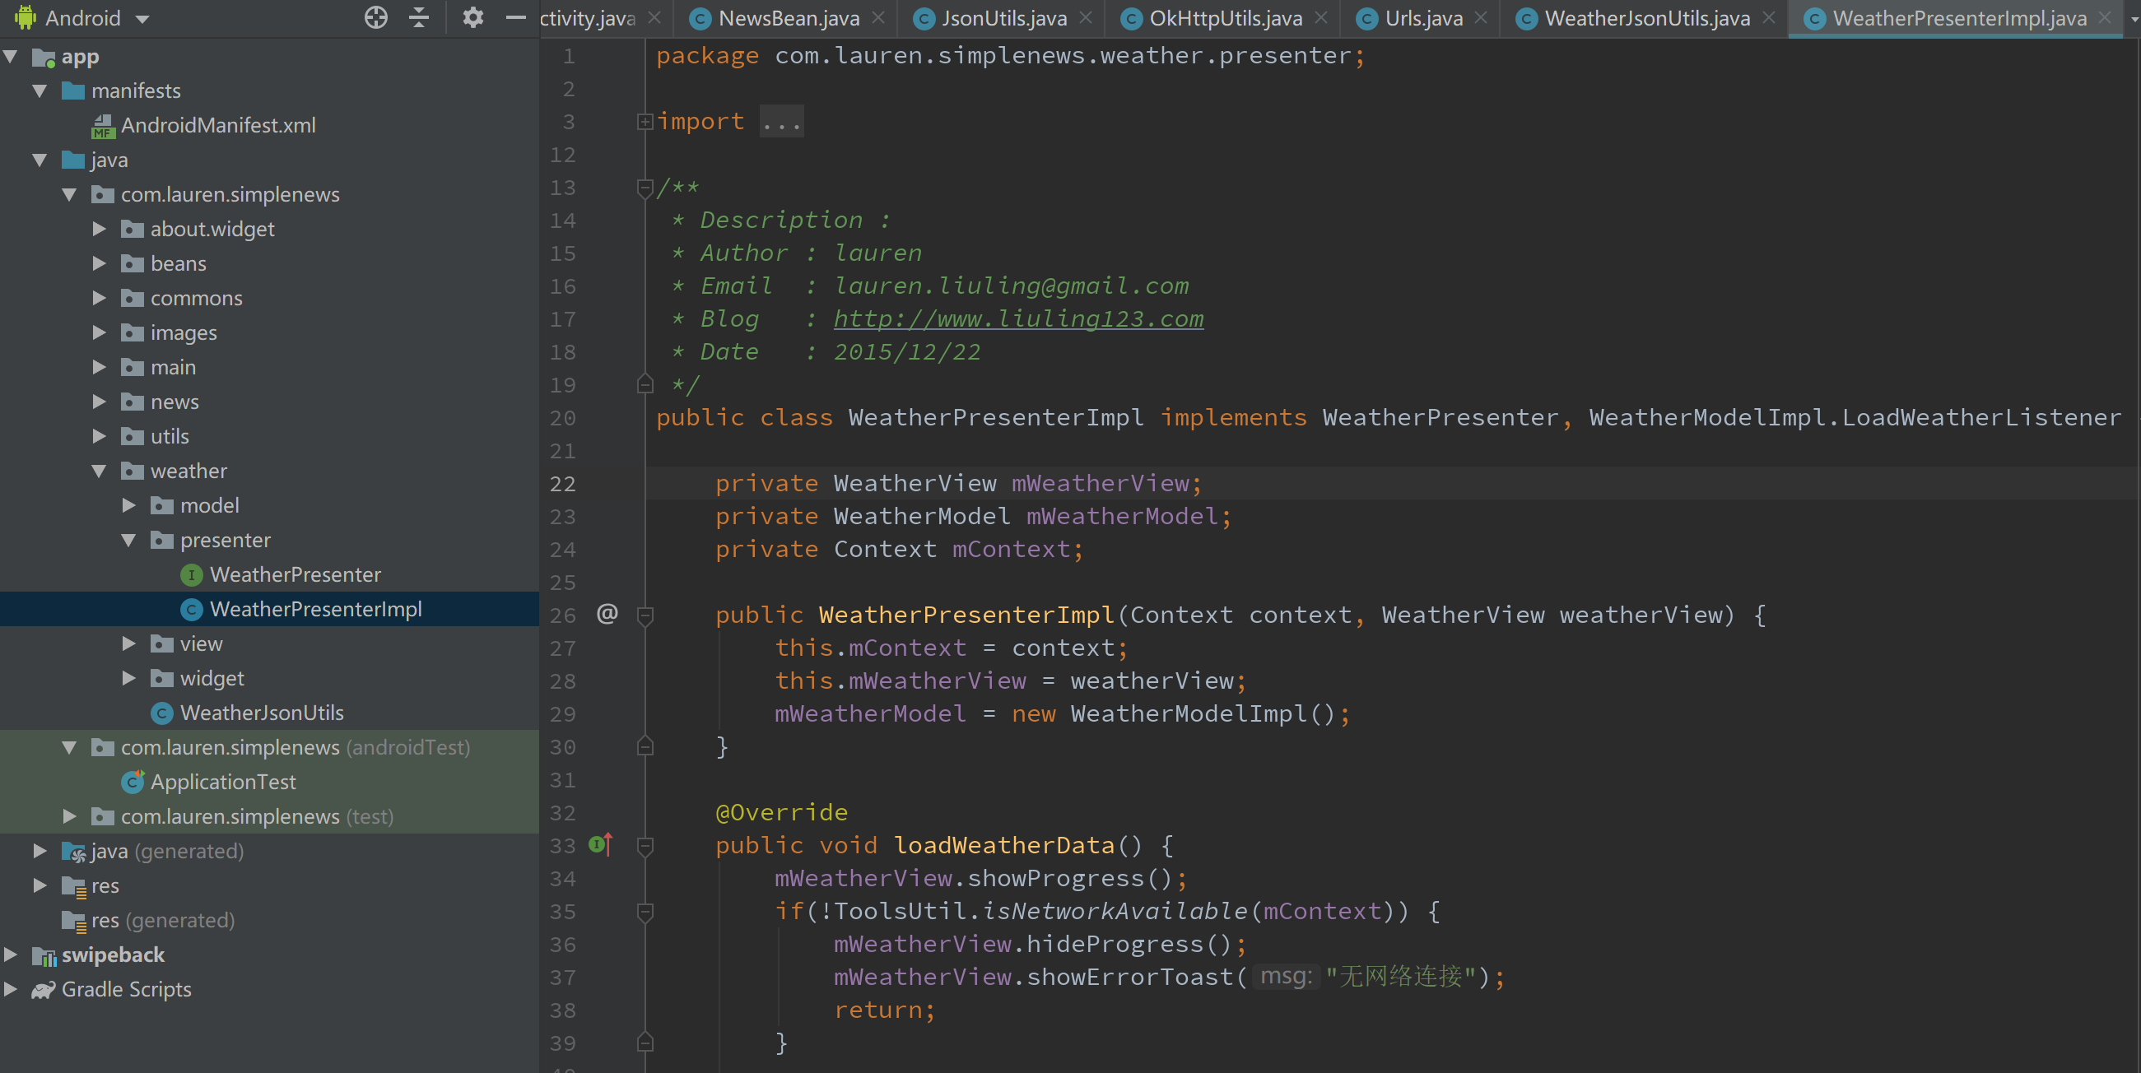Click the liuling123.com blog link

coord(1018,319)
